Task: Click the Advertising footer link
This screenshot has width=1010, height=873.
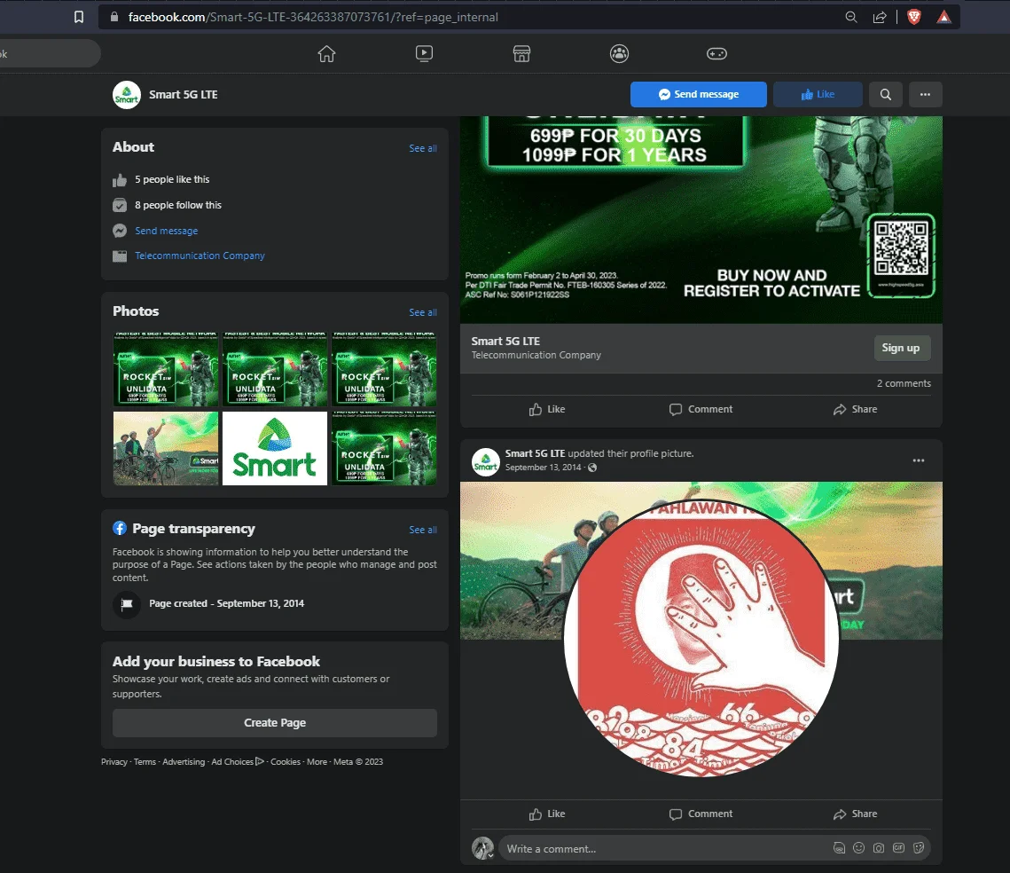Action: tap(184, 761)
